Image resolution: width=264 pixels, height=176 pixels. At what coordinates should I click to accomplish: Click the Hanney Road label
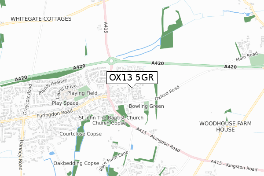tap(20, 155)
